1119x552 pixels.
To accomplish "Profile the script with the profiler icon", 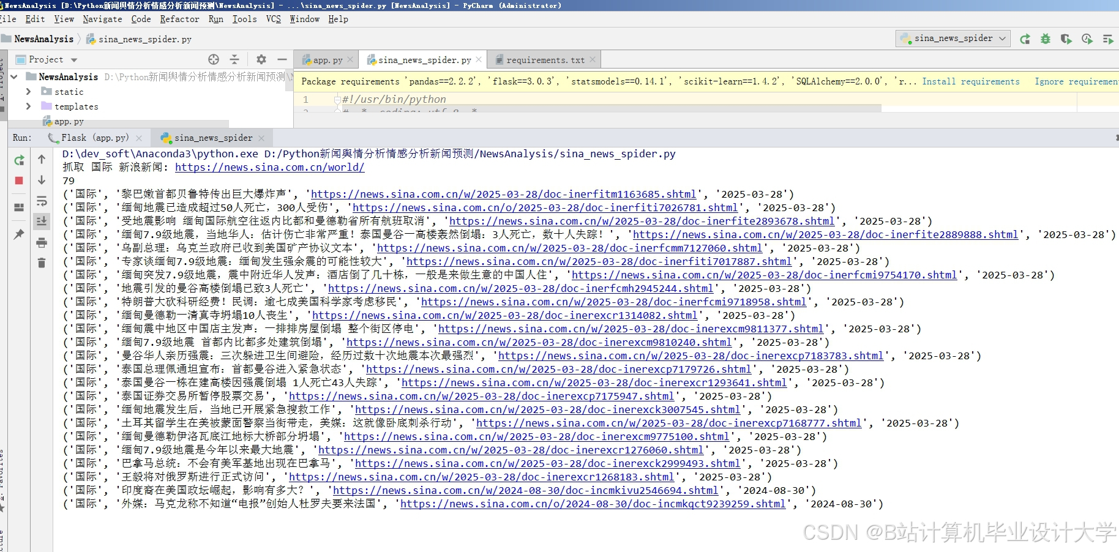I will [1087, 39].
